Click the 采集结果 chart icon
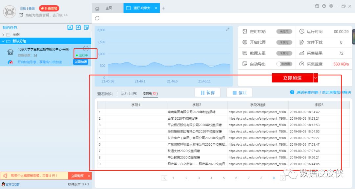Image resolution: width=355 pixels, height=189 pixels. (301, 53)
